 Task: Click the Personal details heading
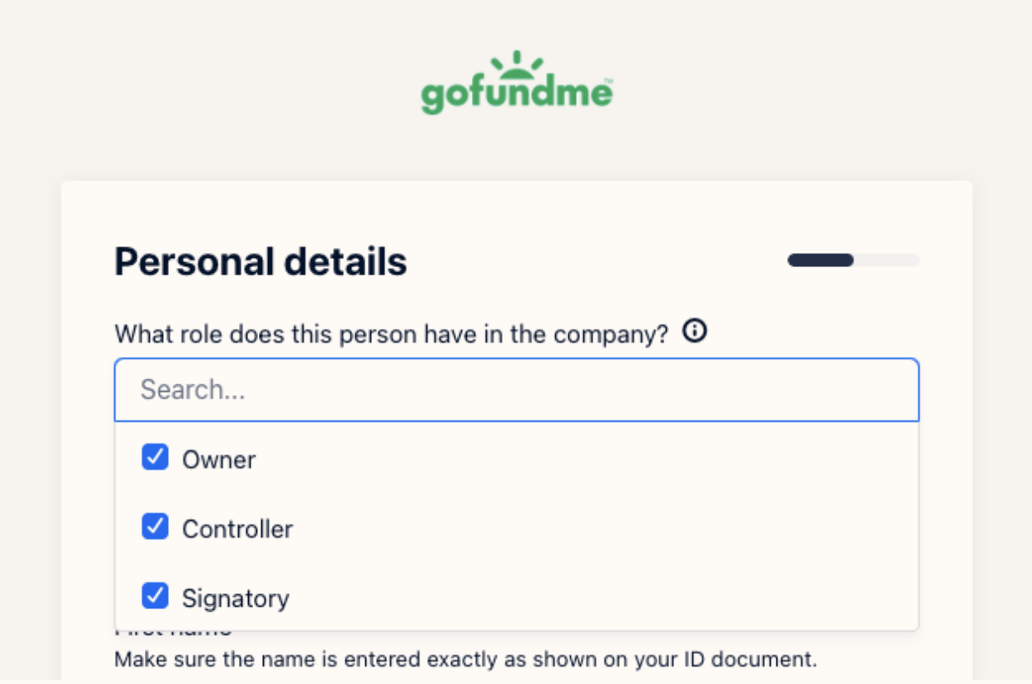pyautogui.click(x=260, y=261)
